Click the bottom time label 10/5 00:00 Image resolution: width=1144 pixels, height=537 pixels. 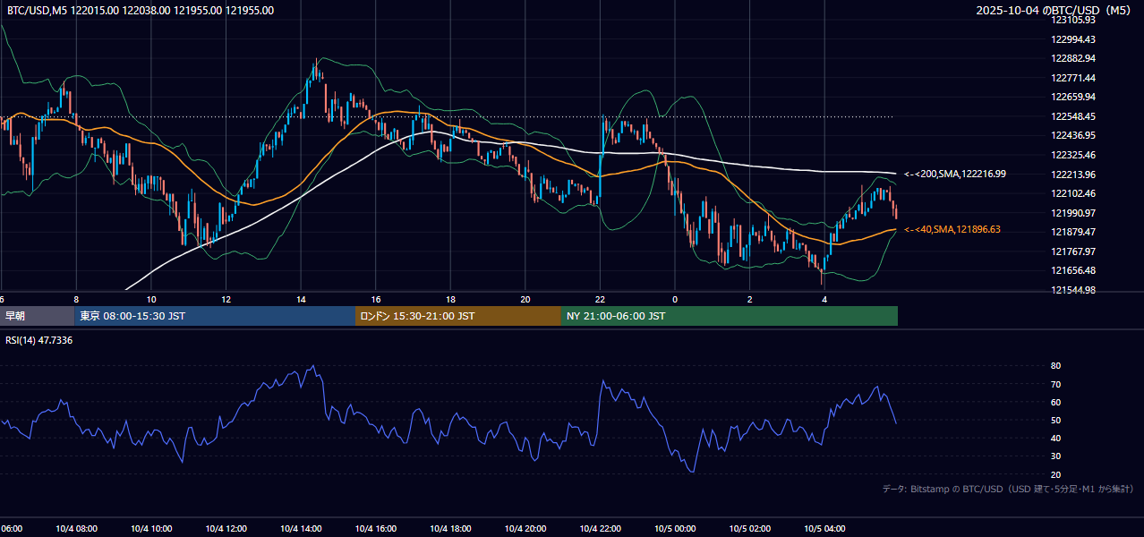click(x=675, y=529)
